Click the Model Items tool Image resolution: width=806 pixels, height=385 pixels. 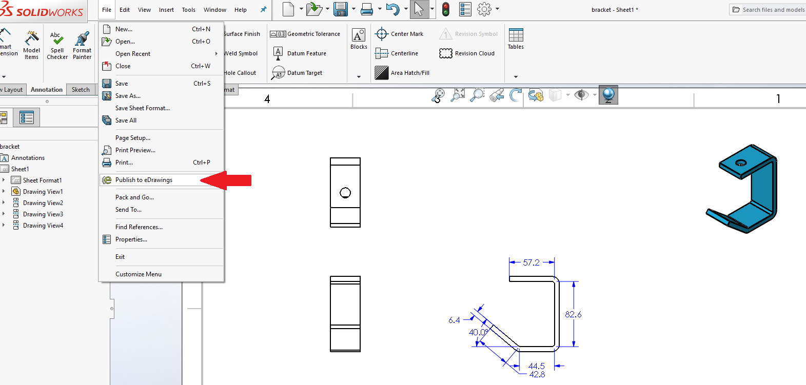click(31, 45)
